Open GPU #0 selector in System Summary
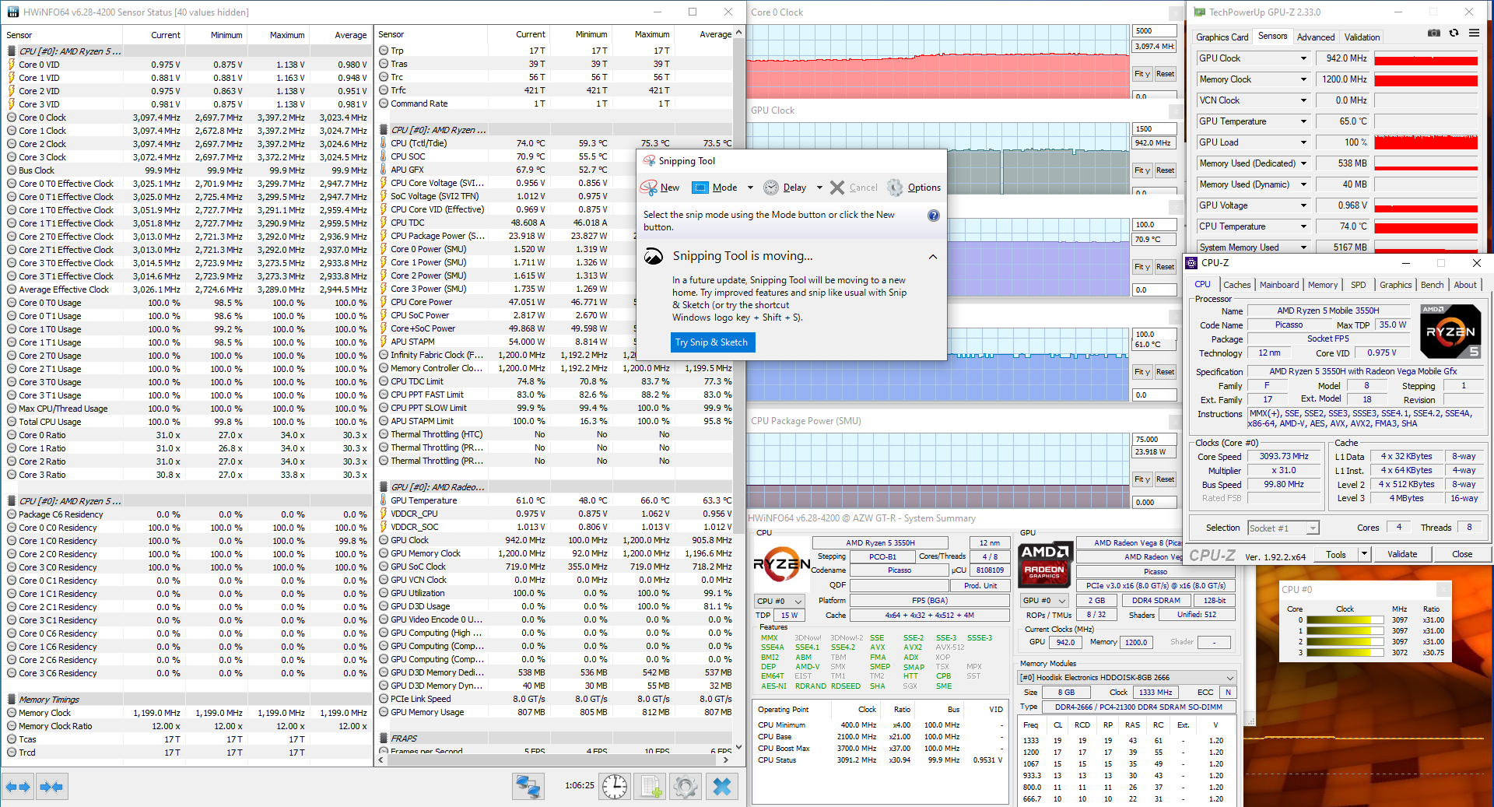The image size is (1494, 807). pyautogui.click(x=1045, y=600)
